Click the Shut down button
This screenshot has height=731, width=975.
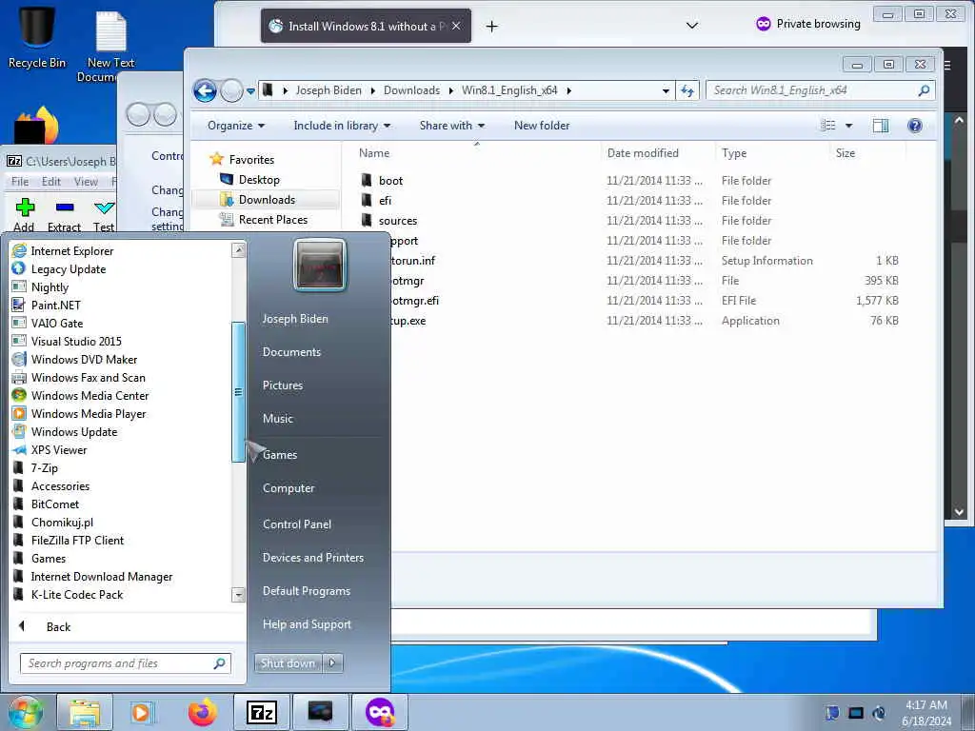point(288,663)
